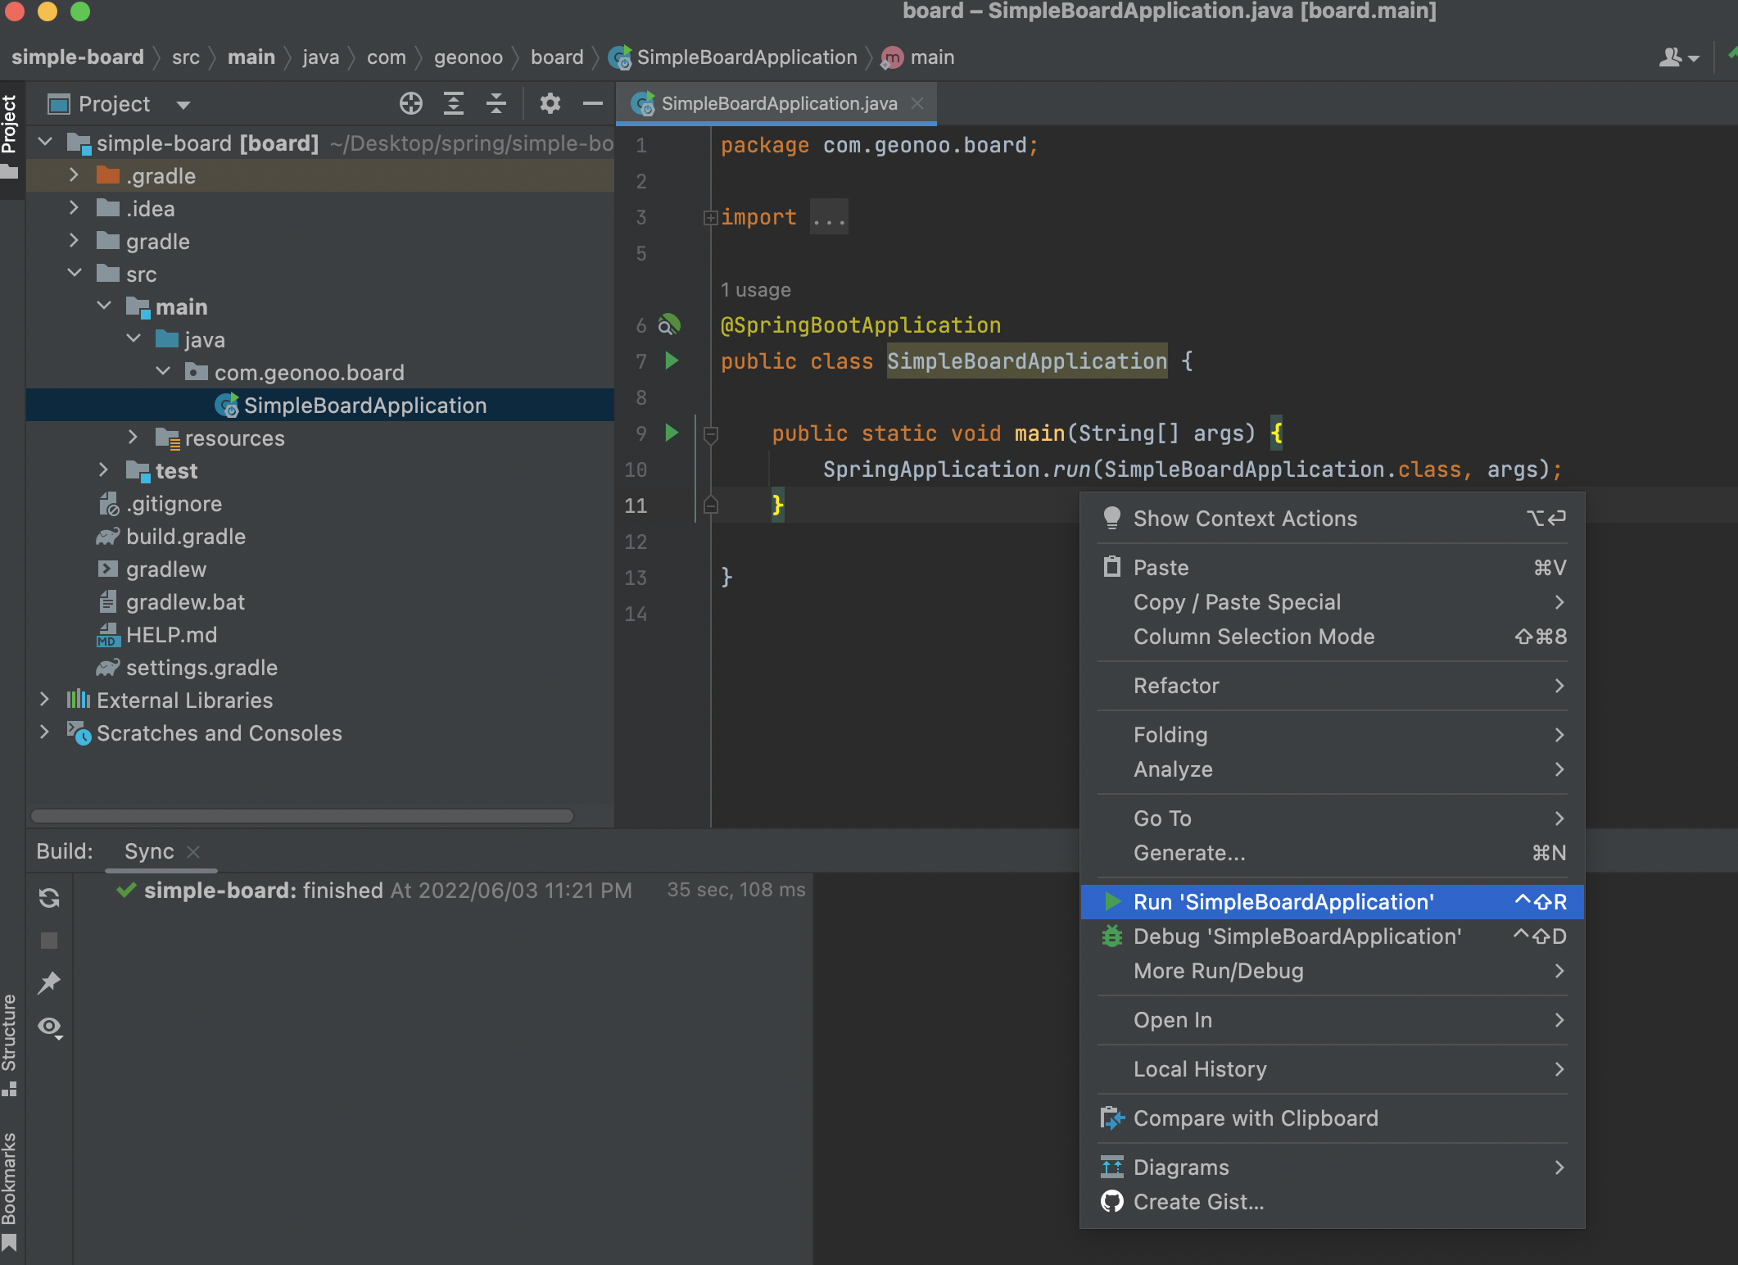
Task: Expand the collapsed import statement ellipsis
Action: (829, 218)
